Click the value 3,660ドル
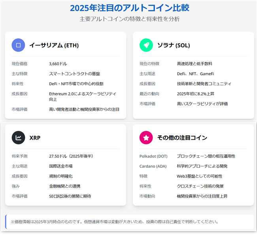This screenshot has width=257, height=245. (x=58, y=64)
